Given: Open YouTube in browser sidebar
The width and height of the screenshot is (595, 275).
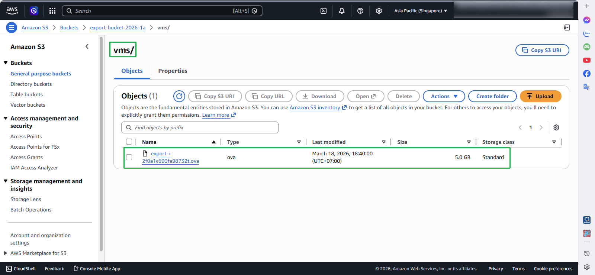Looking at the screenshot, I should [587, 60].
